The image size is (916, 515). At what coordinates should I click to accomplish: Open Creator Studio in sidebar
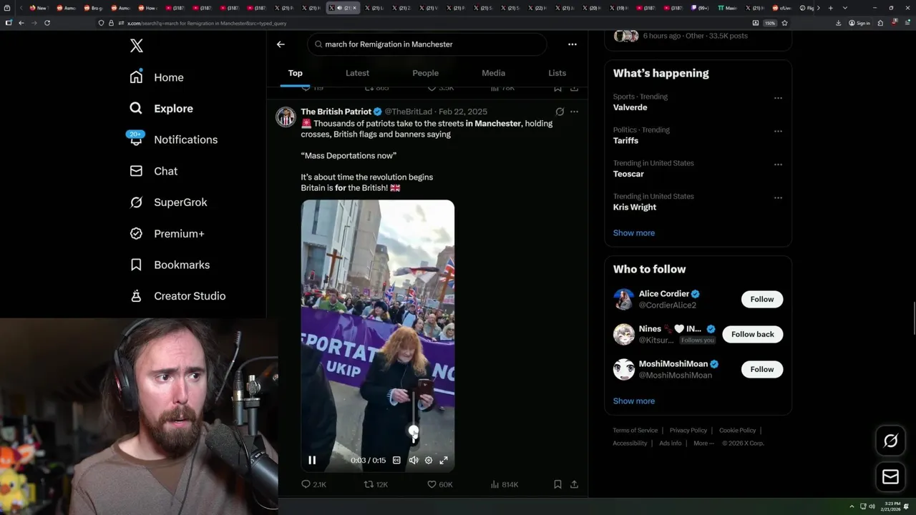[178, 296]
